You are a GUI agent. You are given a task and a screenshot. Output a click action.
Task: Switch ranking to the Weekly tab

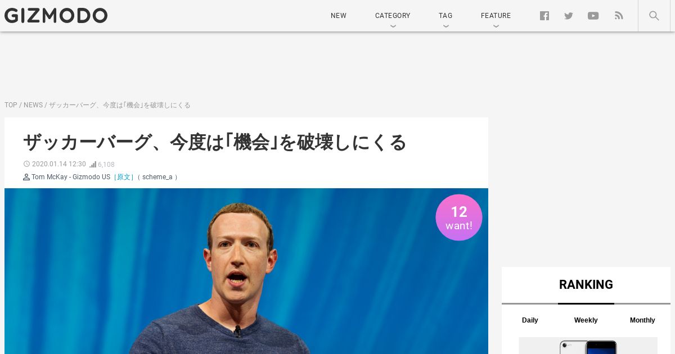pos(586,320)
